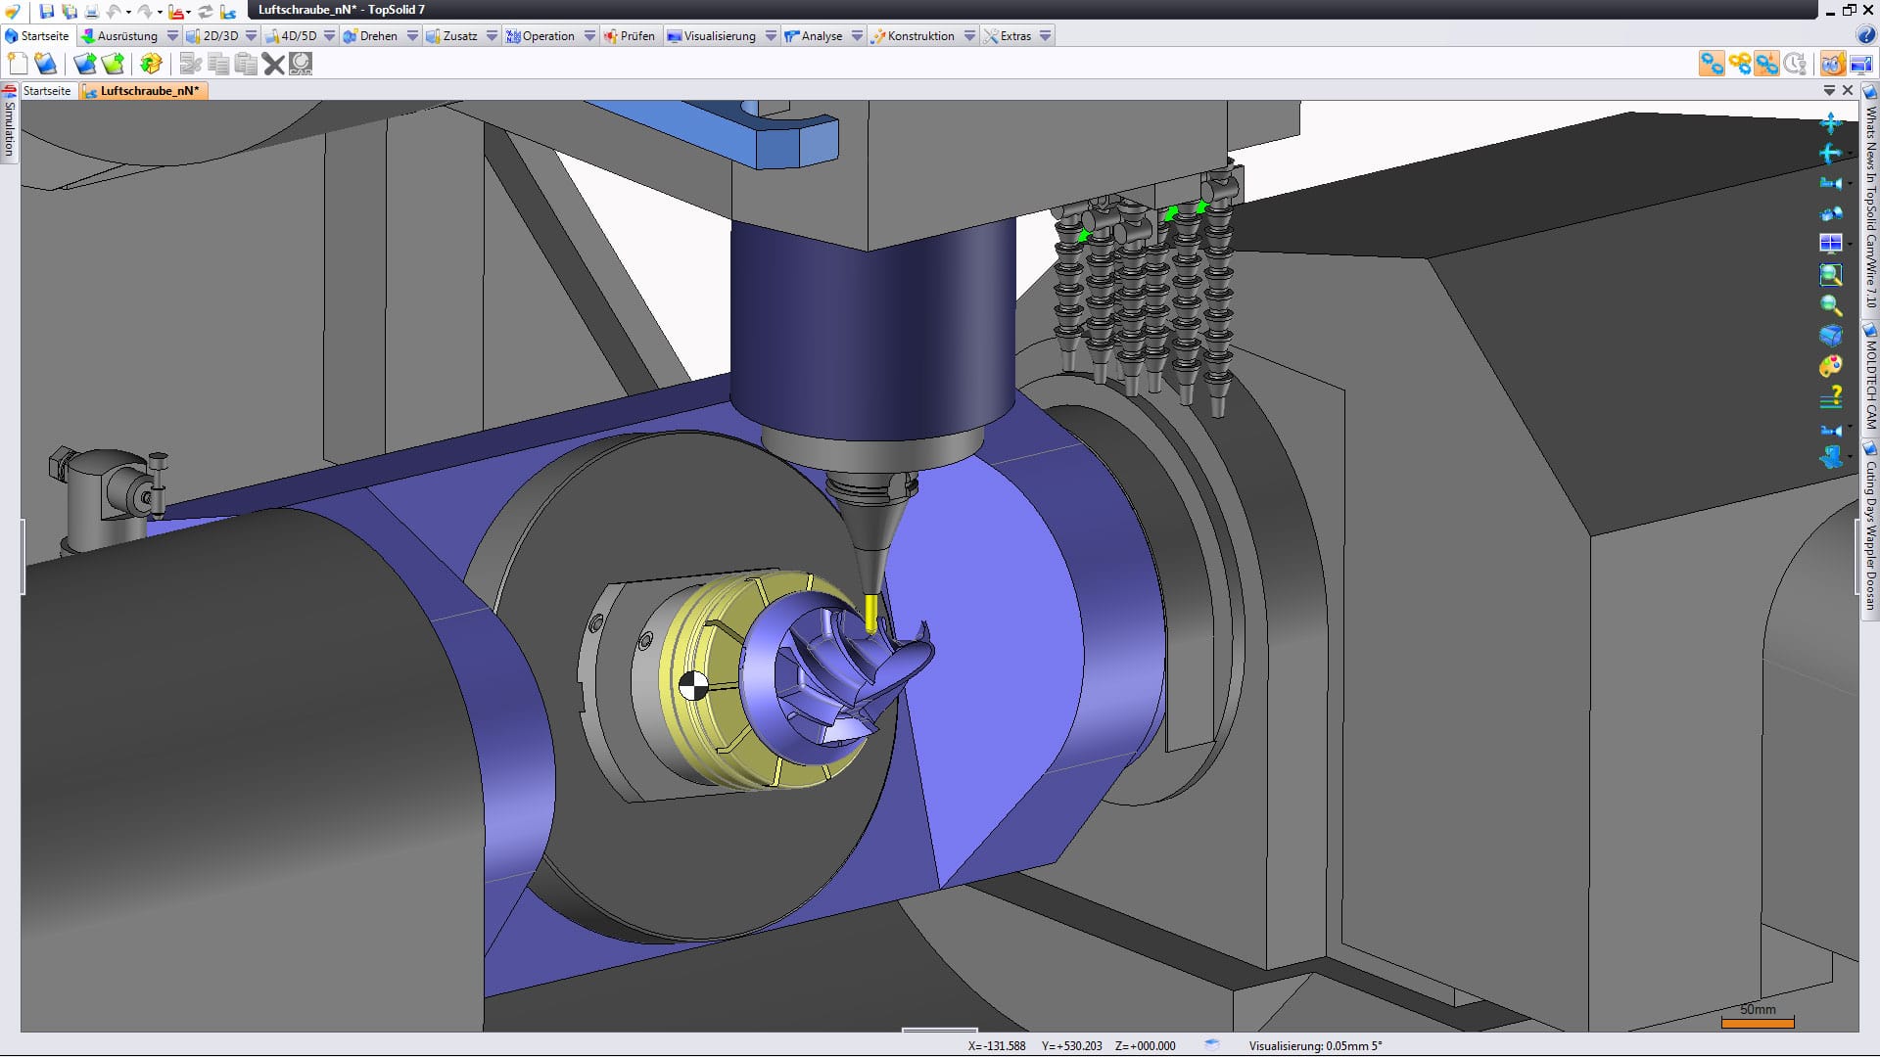This screenshot has height=1057, width=1880.
Task: Click the orange 50mm scale bar
Action: tap(1758, 1023)
